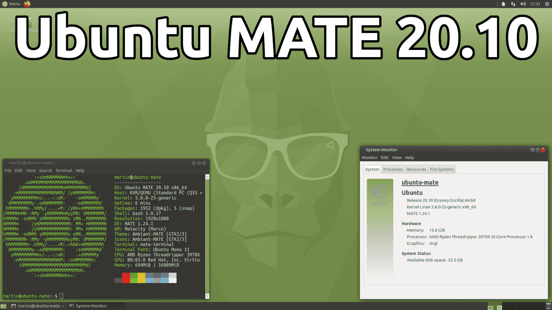Image resolution: width=552 pixels, height=310 pixels.
Task: Click the terminal prompt cursor
Action: pyautogui.click(x=61, y=296)
